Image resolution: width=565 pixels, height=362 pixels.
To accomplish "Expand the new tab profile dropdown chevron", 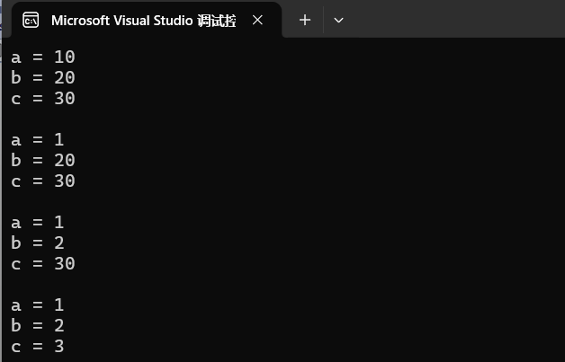I will click(338, 20).
